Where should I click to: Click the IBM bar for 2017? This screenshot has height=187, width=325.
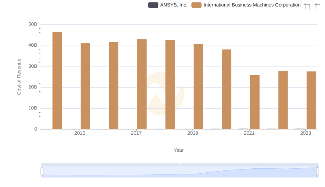click(x=142, y=84)
